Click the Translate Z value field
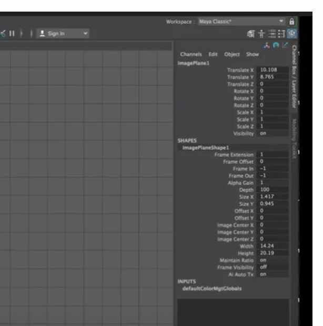This screenshot has height=326, width=323. pyautogui.click(x=272, y=84)
